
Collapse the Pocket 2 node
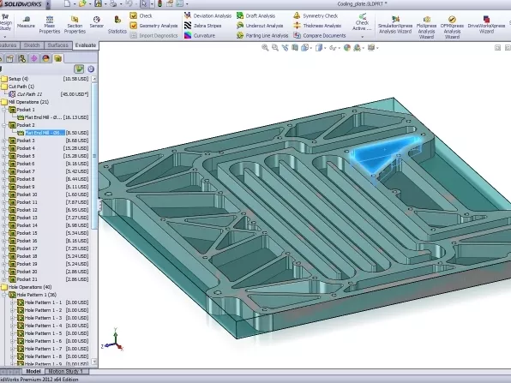[x=4, y=125]
